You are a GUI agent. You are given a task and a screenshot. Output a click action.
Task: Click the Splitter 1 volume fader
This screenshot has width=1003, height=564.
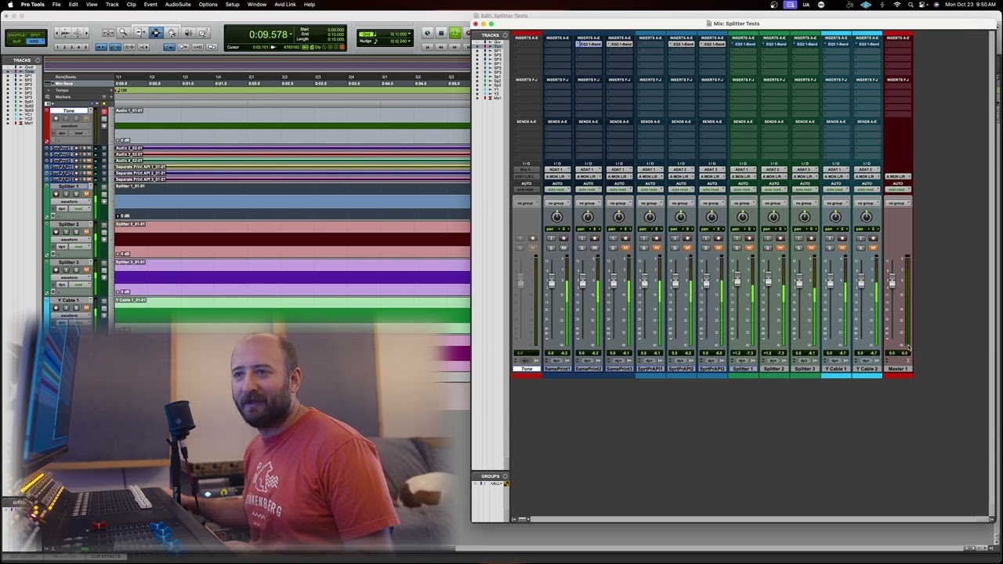click(737, 278)
